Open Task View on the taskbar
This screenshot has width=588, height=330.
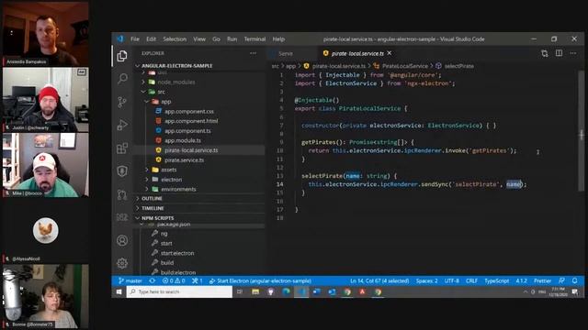pyautogui.click(x=240, y=291)
